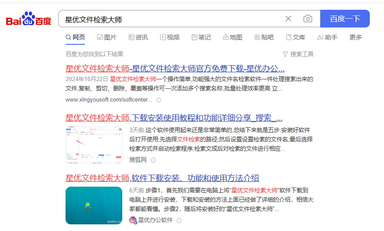Open the 软件下载安装、功能和使用方法介绍 result link
This screenshot has width=384, height=231.
pos(162,178)
